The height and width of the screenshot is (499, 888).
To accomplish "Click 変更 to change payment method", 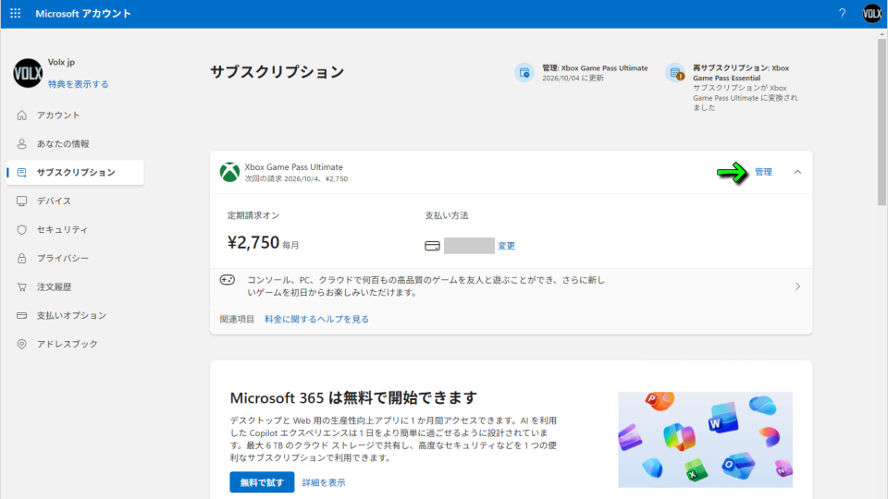I will coord(507,246).
